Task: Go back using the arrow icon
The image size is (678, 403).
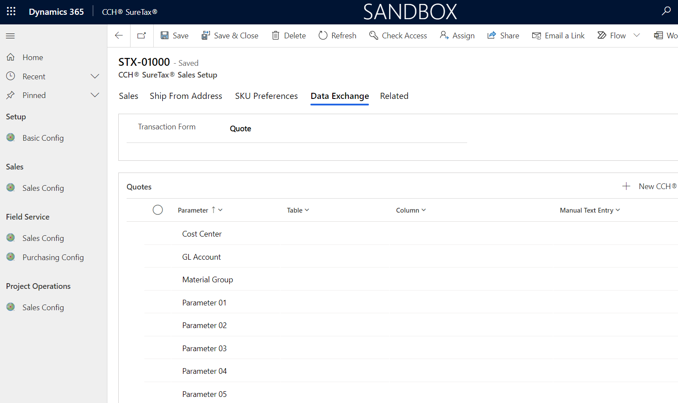Action: pos(119,36)
